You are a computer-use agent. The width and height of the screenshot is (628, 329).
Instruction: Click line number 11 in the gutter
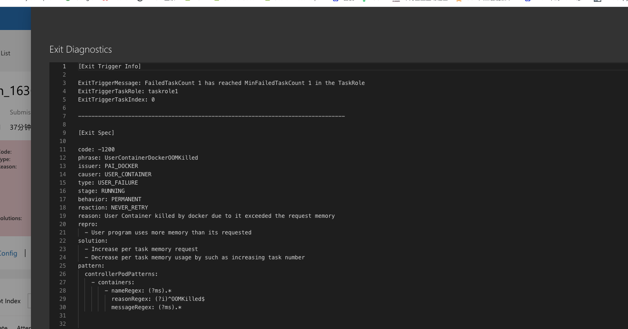click(63, 150)
